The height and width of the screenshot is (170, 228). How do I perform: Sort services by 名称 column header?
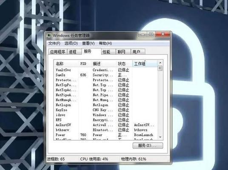click(66, 64)
